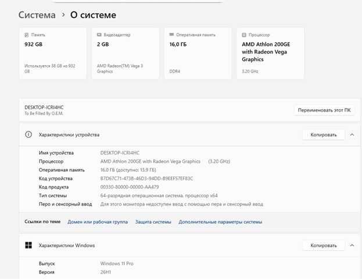The image size is (362, 280).
Task: Open the Процессор AMD Athlon card
Action: point(270,53)
